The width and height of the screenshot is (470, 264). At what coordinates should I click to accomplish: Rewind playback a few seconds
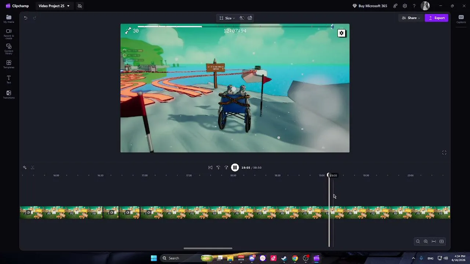click(218, 168)
